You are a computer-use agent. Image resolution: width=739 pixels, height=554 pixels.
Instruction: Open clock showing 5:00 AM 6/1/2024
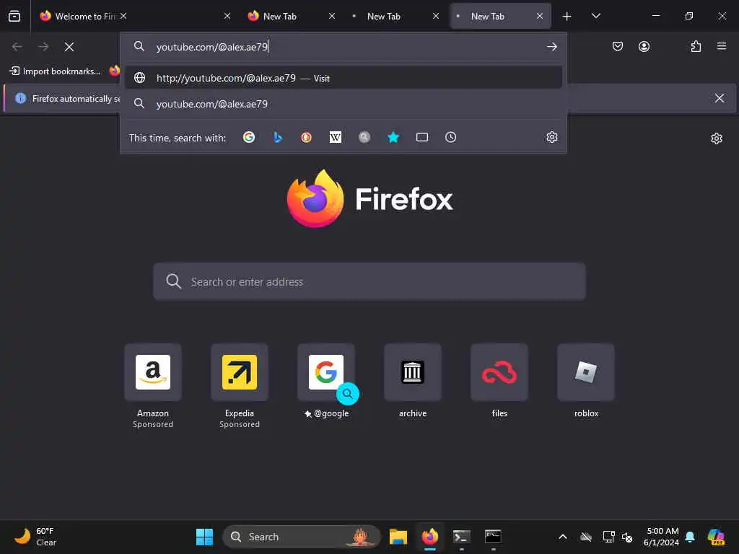[x=663, y=537]
